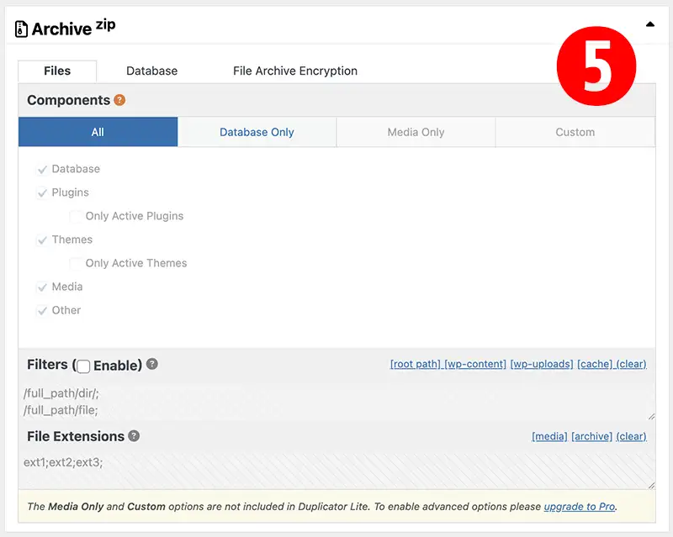Select the All components option
The image size is (673, 537).
pyautogui.click(x=98, y=132)
